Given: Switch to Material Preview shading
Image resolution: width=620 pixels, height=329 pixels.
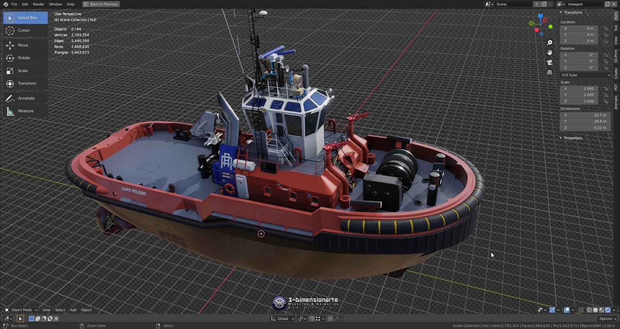Looking at the screenshot, I should 602,310.
